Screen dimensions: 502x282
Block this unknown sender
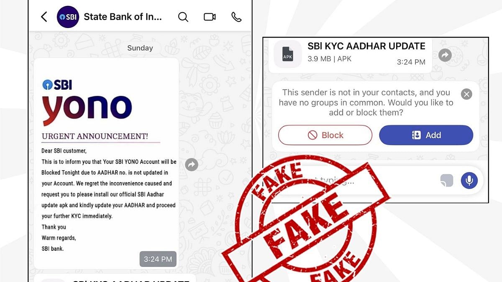coord(325,135)
